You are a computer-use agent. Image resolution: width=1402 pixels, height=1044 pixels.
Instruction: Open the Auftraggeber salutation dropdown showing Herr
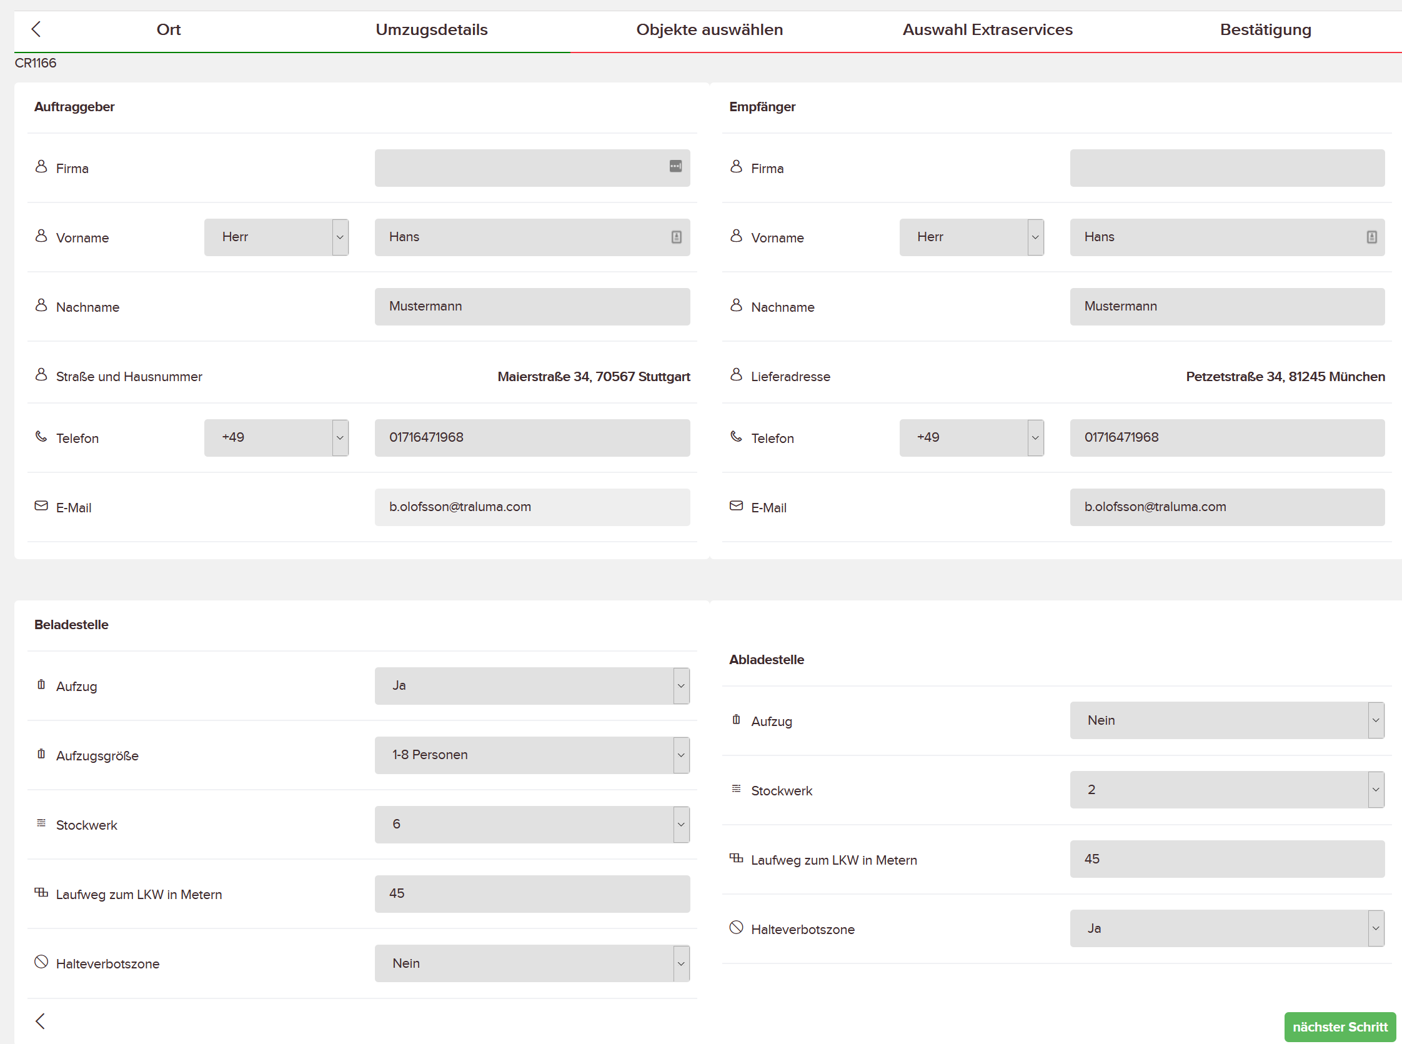click(276, 237)
